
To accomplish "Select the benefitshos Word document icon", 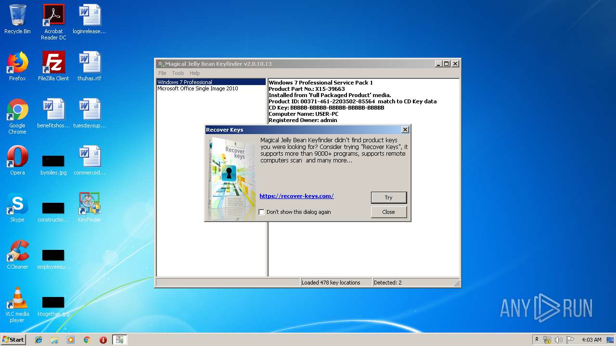I will coord(53,113).
